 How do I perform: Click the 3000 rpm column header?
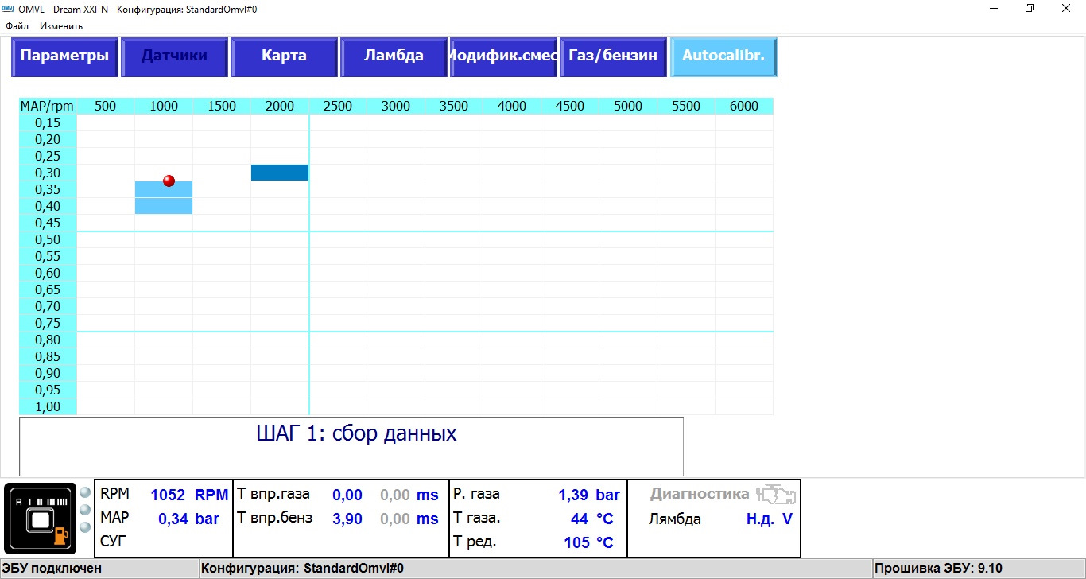396,106
